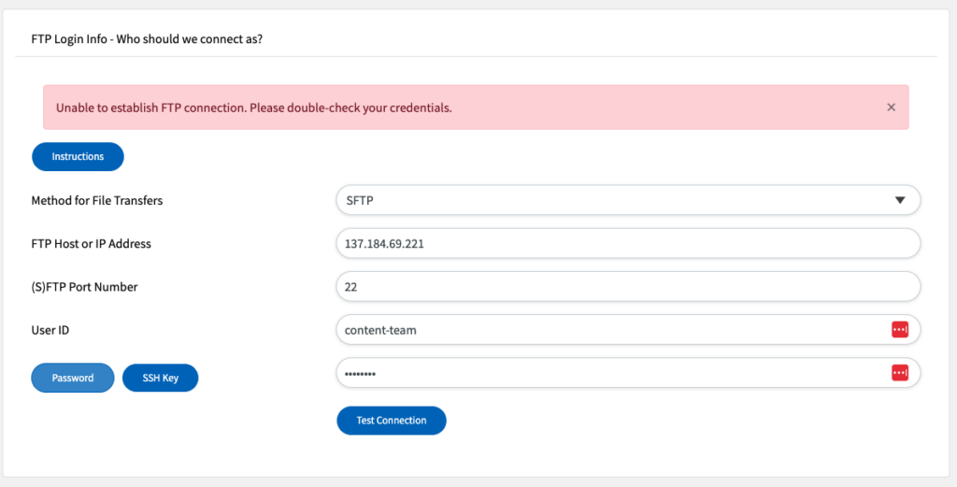957x487 pixels.
Task: Click the FTP Login Info section heading
Action: (x=147, y=39)
